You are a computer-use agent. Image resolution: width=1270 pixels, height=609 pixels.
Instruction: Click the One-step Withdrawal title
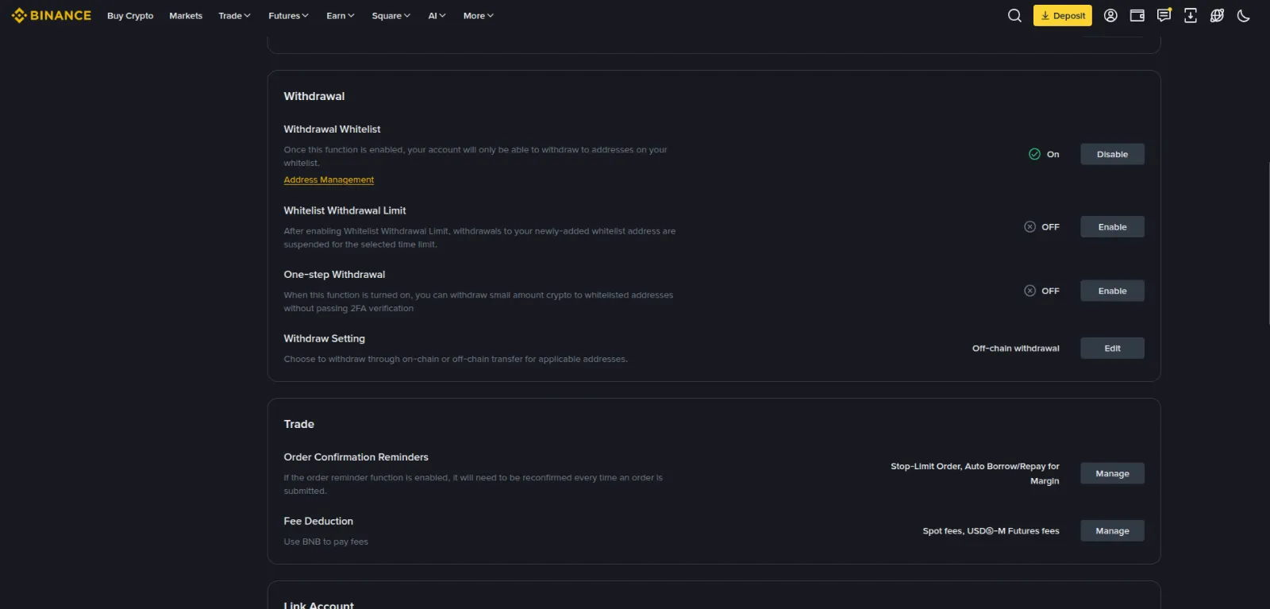pyautogui.click(x=334, y=275)
